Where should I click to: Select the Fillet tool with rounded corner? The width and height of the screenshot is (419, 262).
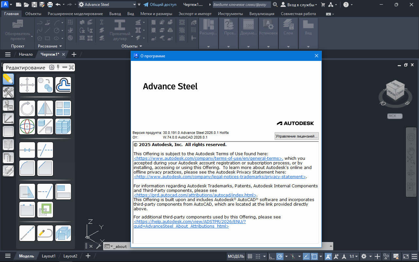tap(27, 168)
